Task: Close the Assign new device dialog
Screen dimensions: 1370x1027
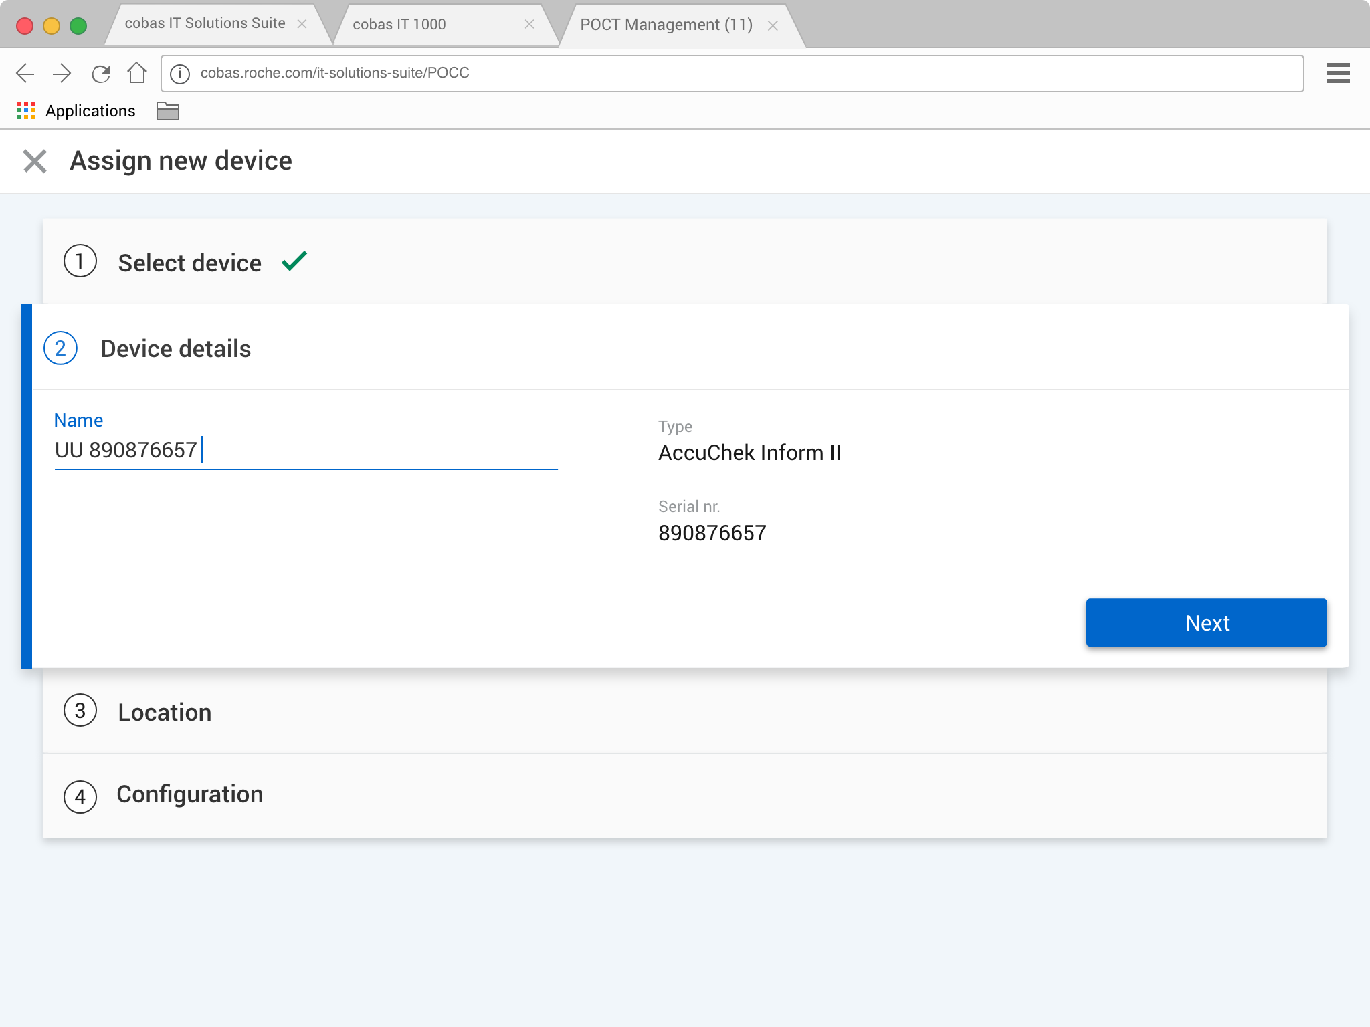Action: pos(35,161)
